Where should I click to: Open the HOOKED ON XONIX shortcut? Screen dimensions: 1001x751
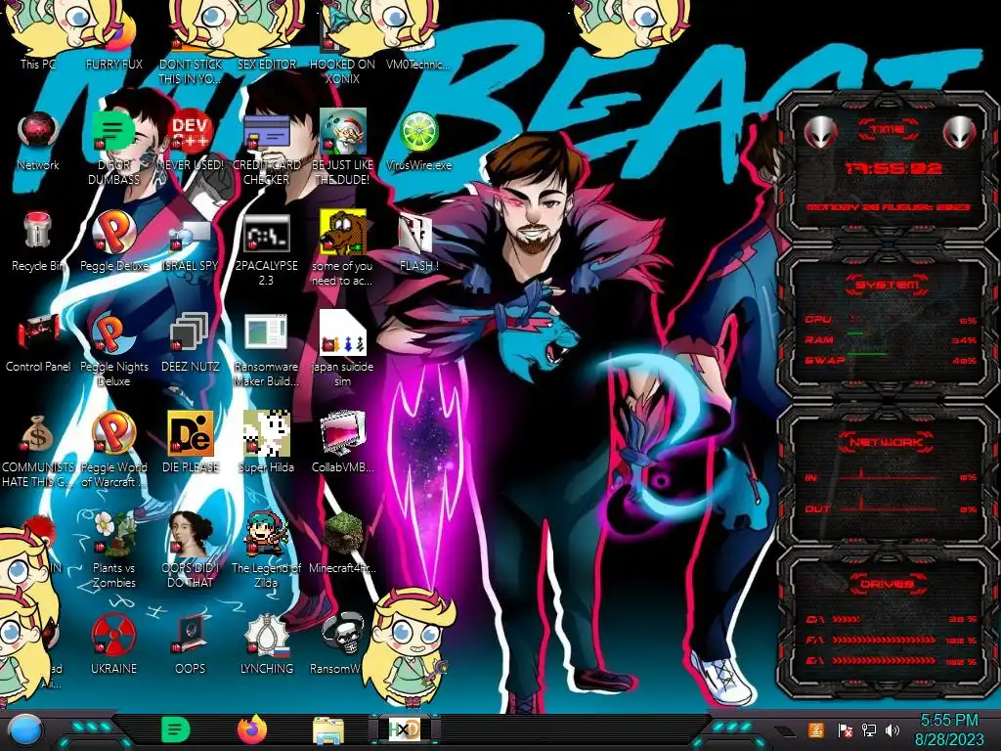[x=342, y=45]
